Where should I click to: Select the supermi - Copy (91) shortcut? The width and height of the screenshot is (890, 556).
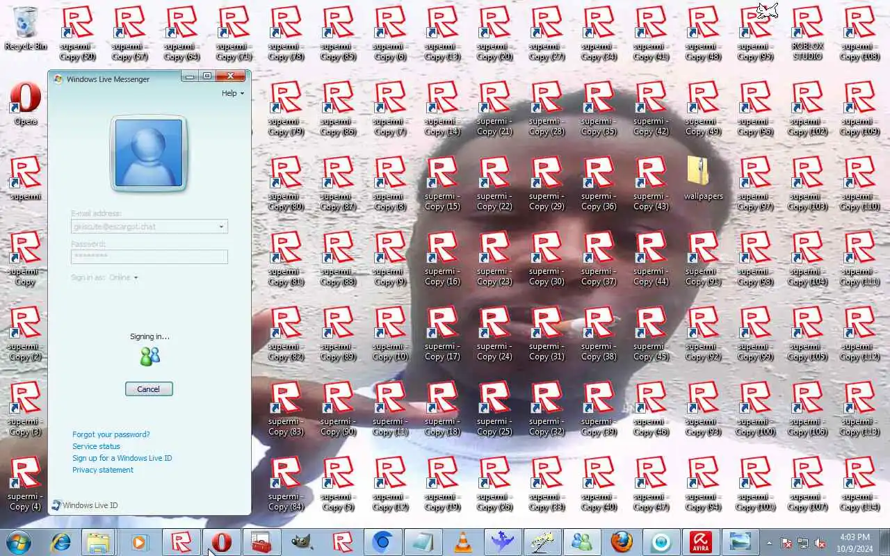(x=703, y=258)
